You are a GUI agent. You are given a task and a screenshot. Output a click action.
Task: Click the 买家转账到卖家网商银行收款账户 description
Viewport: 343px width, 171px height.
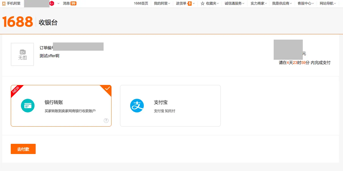click(70, 111)
